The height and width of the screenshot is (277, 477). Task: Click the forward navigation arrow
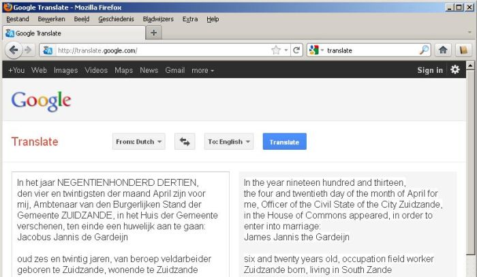pyautogui.click(x=28, y=50)
